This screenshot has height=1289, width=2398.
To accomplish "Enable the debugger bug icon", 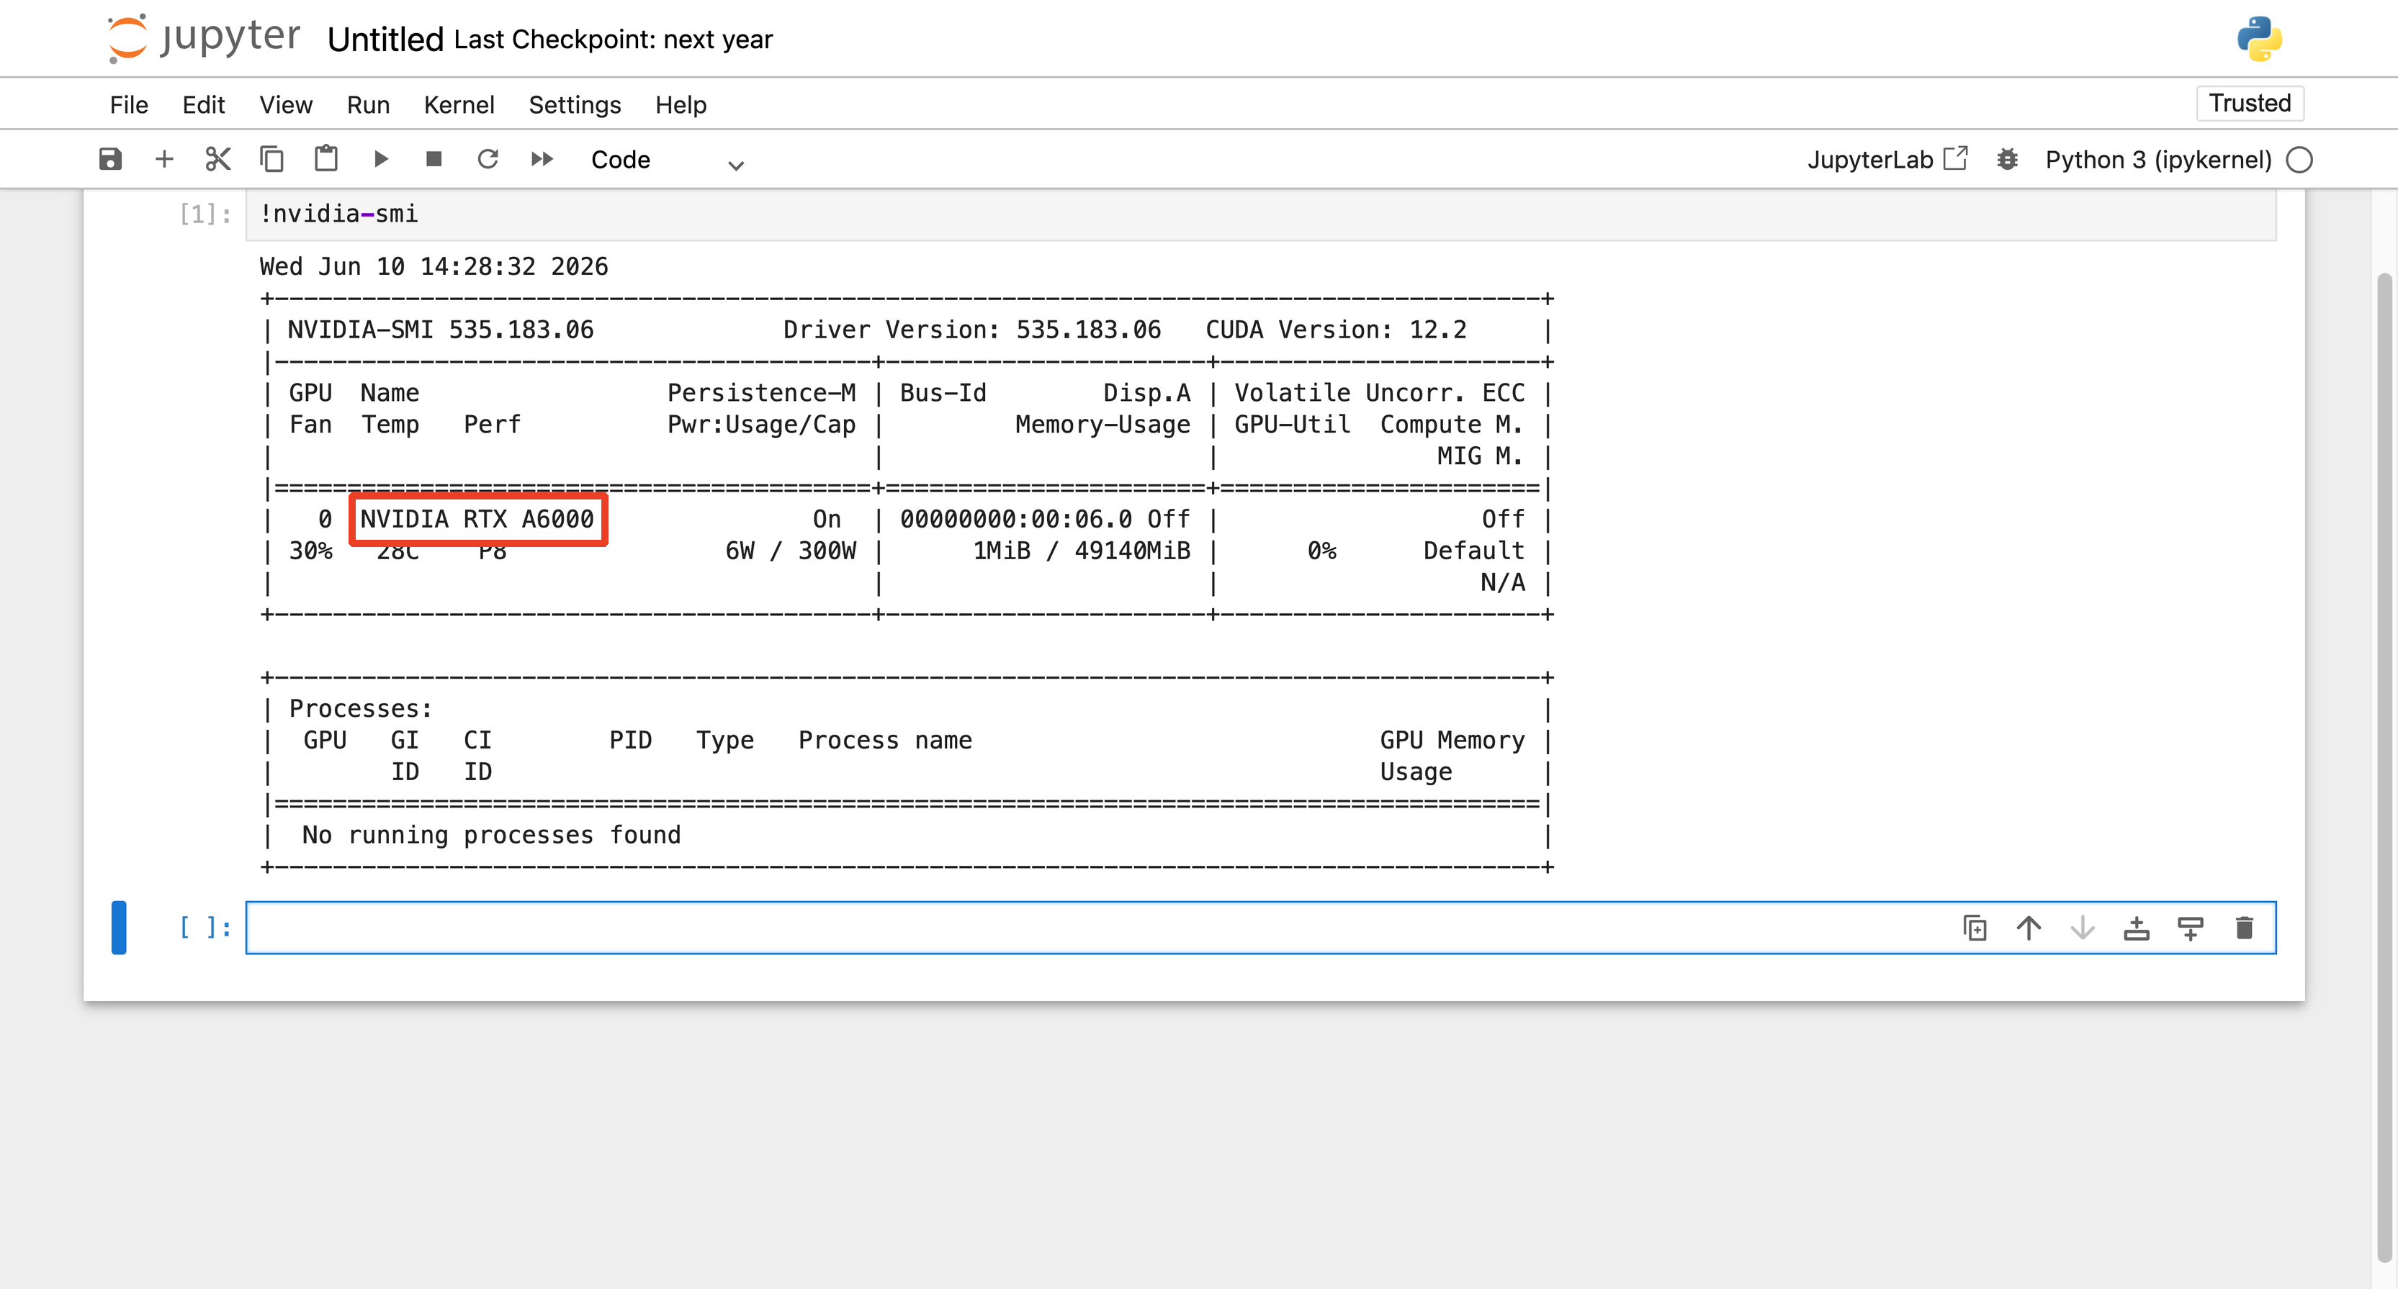I will (x=2007, y=159).
